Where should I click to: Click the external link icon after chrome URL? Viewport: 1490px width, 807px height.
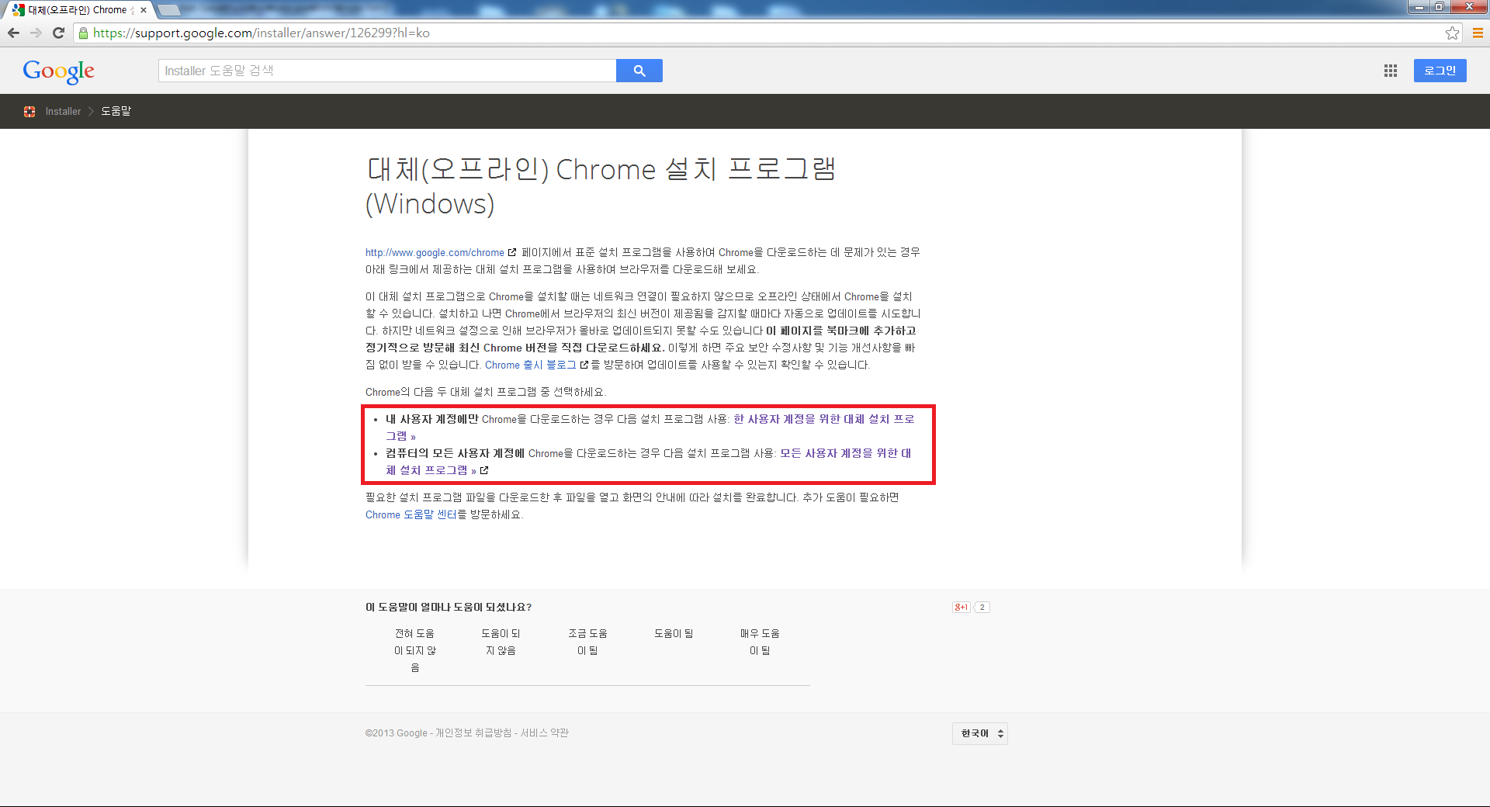pos(512,253)
